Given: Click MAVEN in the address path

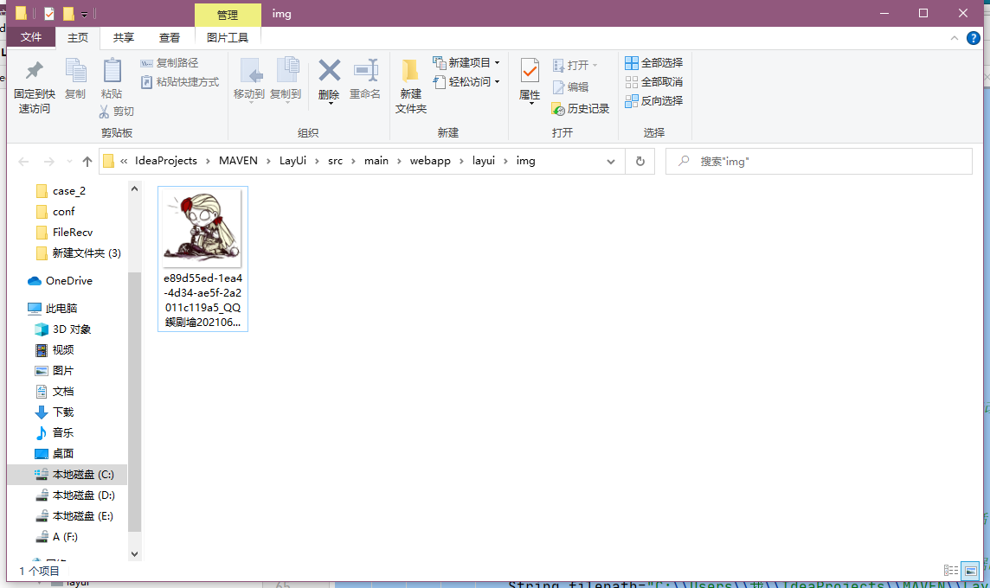Looking at the screenshot, I should [x=238, y=161].
